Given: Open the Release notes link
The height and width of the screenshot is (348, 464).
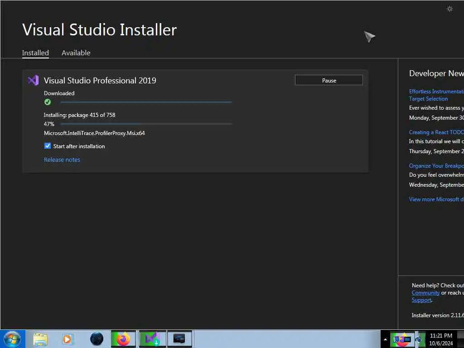Looking at the screenshot, I should pos(62,160).
